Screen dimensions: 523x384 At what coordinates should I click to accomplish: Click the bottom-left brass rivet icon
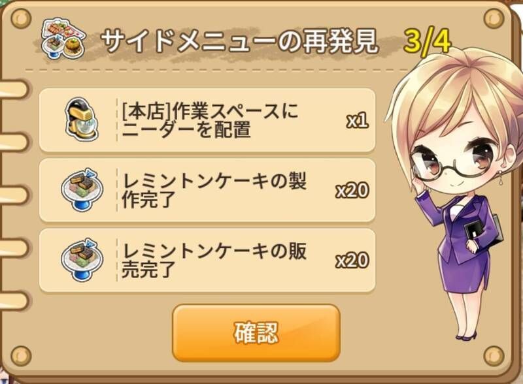(x=21, y=356)
